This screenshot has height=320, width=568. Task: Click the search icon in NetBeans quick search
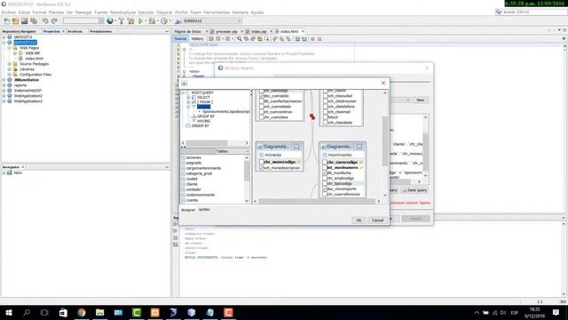tap(499, 12)
